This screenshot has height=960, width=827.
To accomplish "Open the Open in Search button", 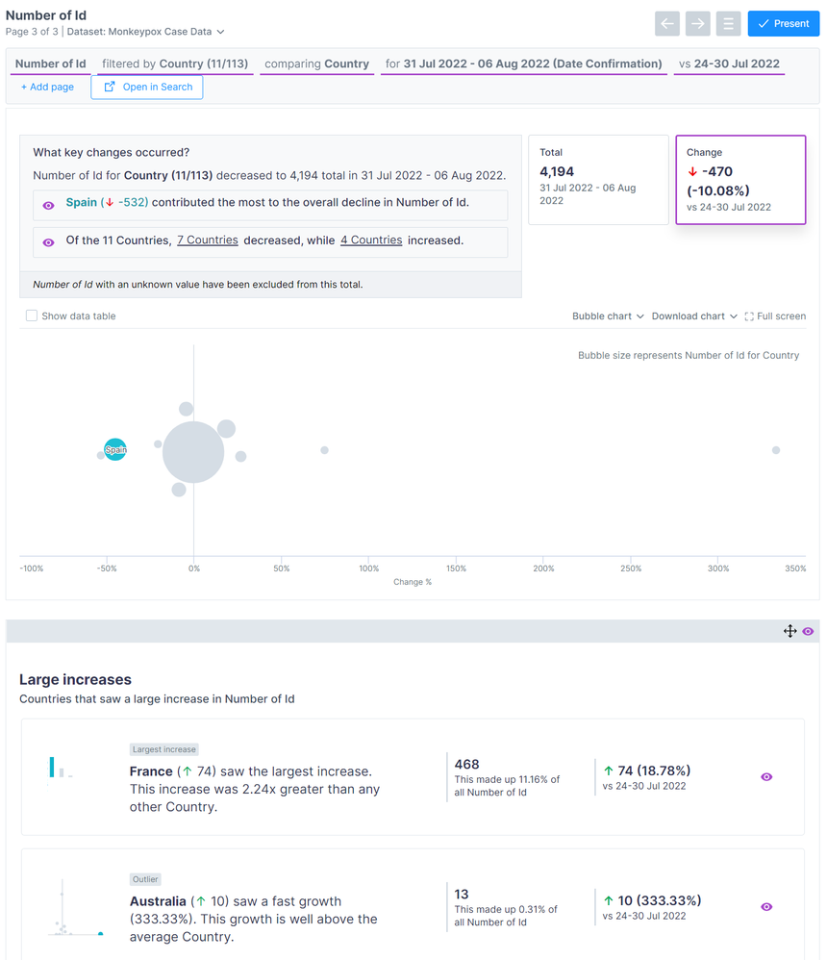I will coord(147,88).
